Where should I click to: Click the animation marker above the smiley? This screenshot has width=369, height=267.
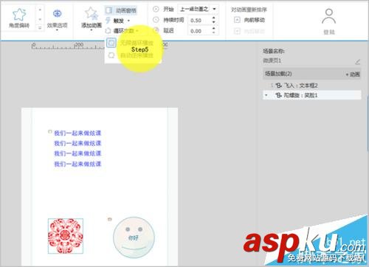(110, 219)
